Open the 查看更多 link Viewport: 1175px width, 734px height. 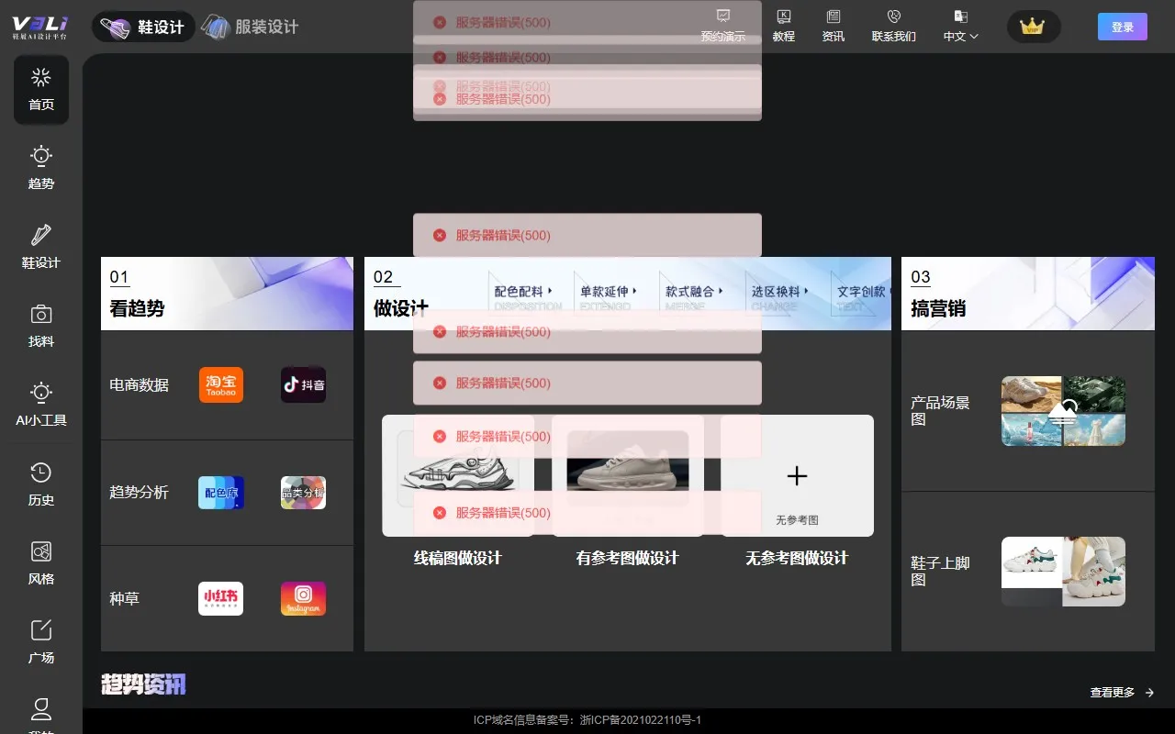tap(1112, 692)
